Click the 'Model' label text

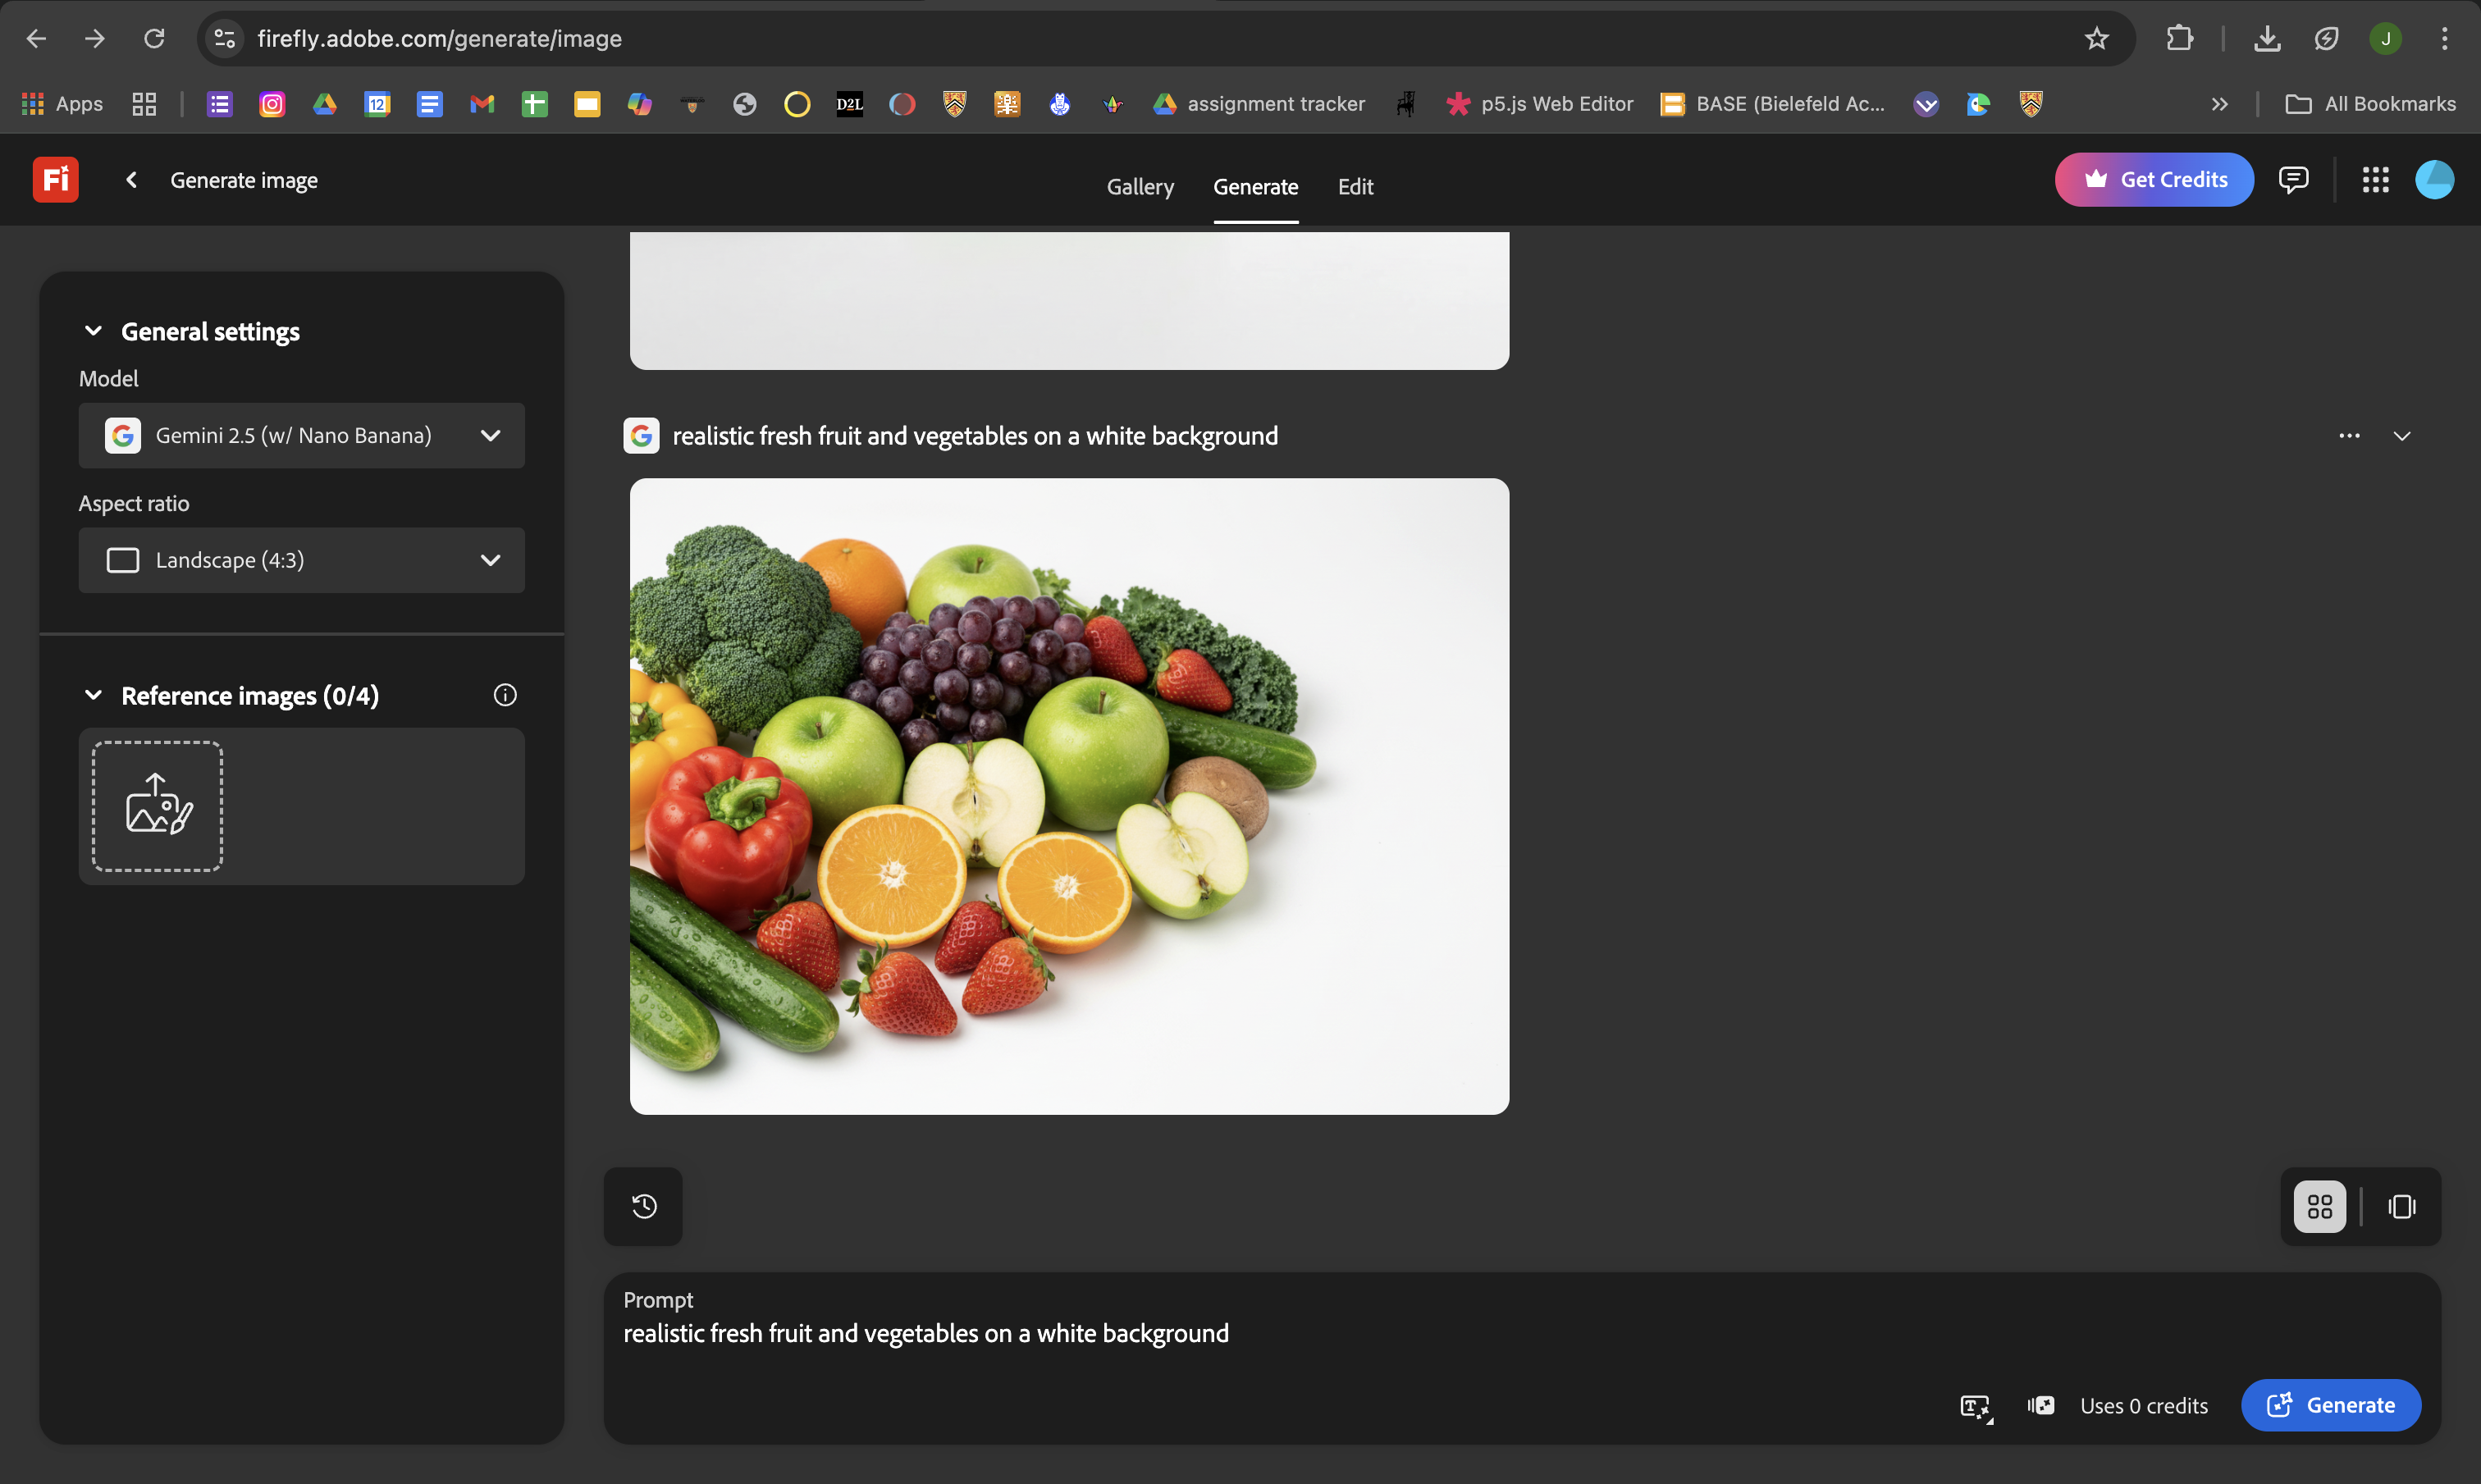108,378
